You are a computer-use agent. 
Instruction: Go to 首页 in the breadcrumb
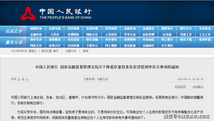pyautogui.click(x=56, y=51)
